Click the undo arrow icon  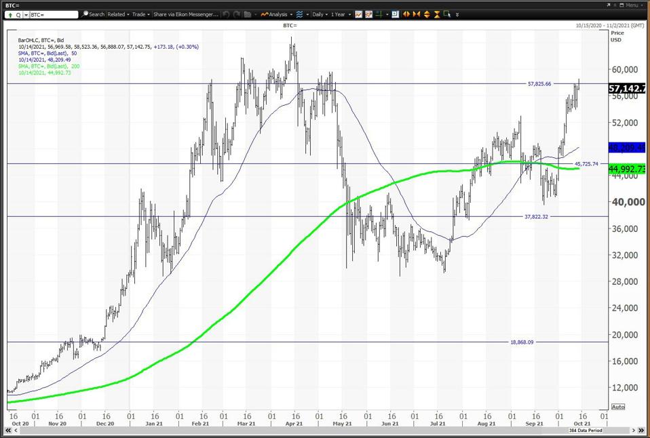226,14
